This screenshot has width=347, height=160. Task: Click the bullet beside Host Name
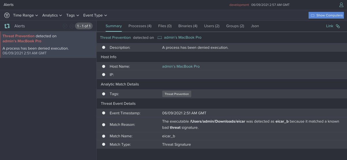pos(104,66)
